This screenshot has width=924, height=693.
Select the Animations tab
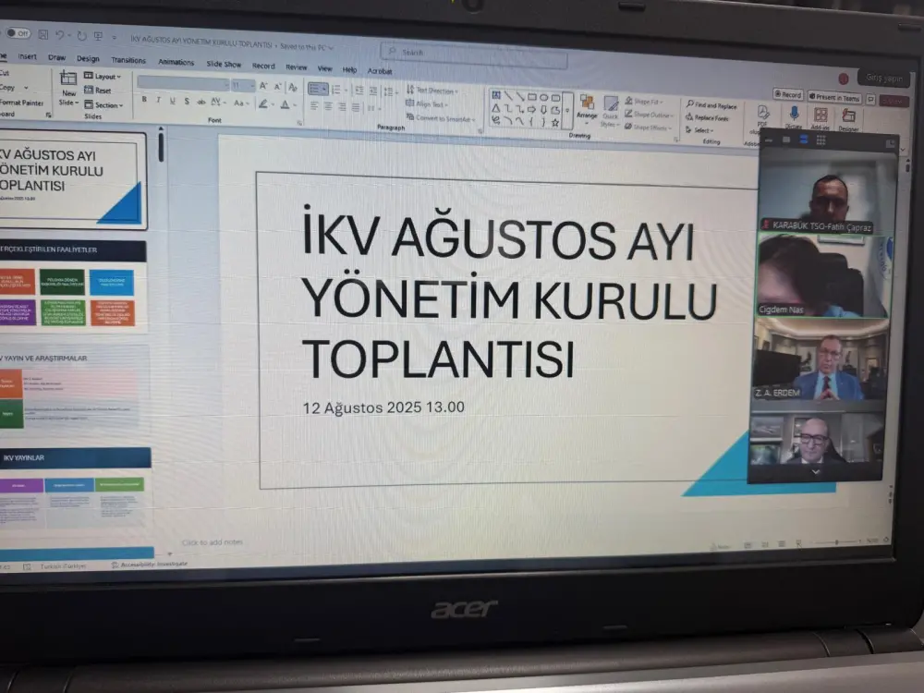[176, 62]
